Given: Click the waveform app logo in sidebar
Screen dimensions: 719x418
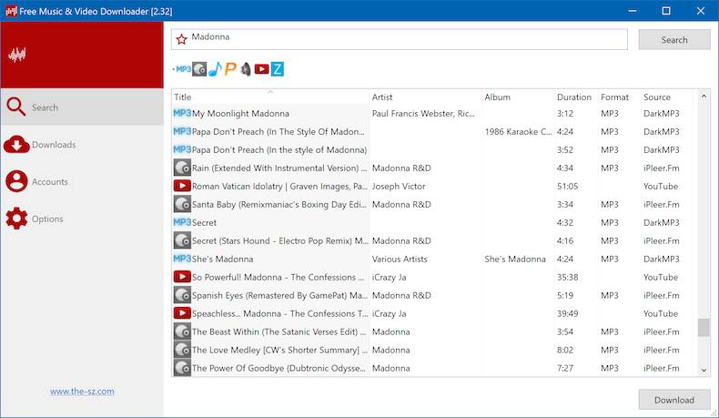Looking at the screenshot, I should (18, 54).
